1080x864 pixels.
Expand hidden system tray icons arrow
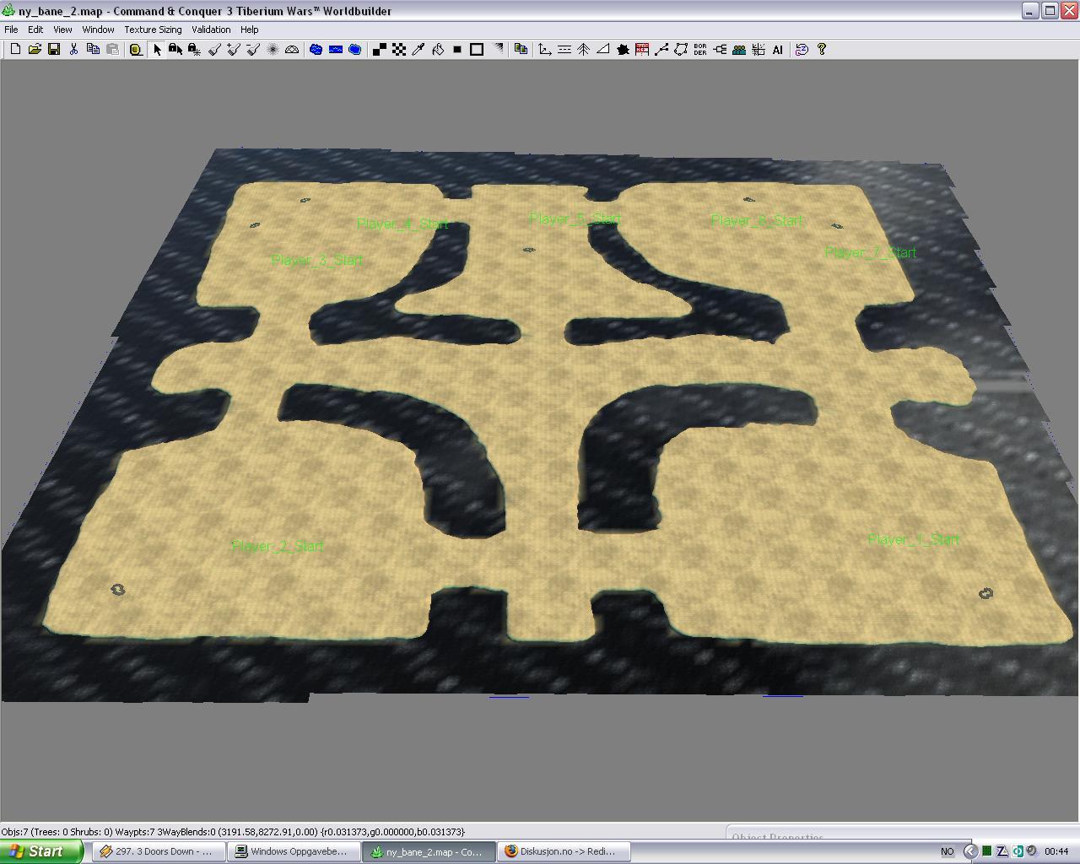(970, 851)
